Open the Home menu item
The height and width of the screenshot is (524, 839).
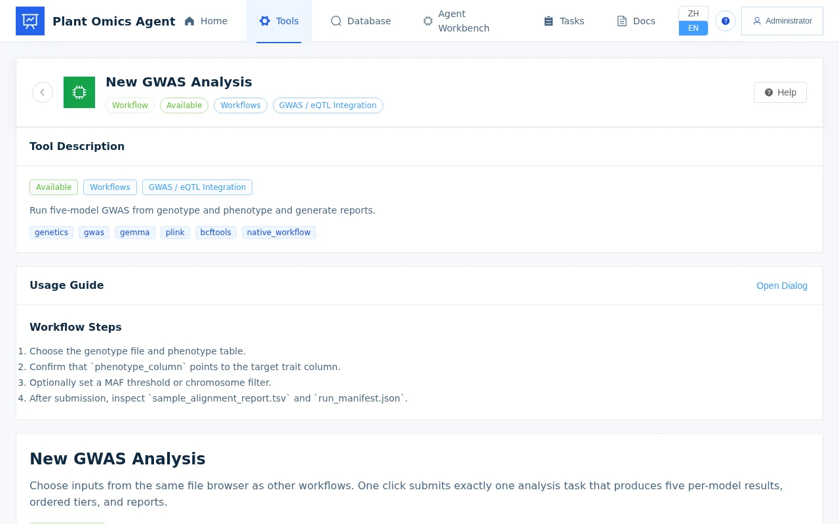point(206,21)
